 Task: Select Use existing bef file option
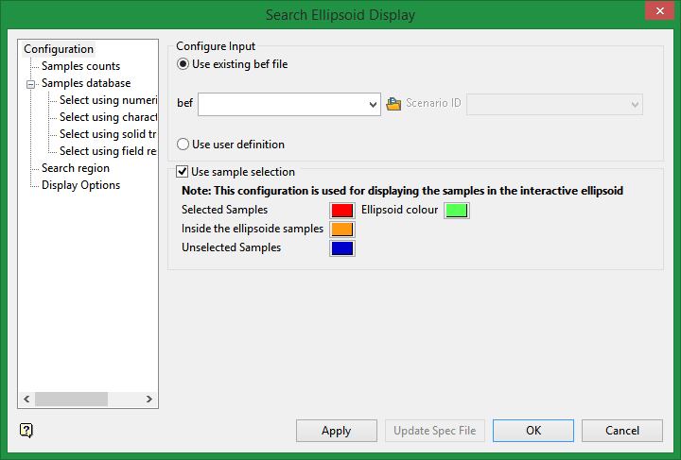(183, 65)
